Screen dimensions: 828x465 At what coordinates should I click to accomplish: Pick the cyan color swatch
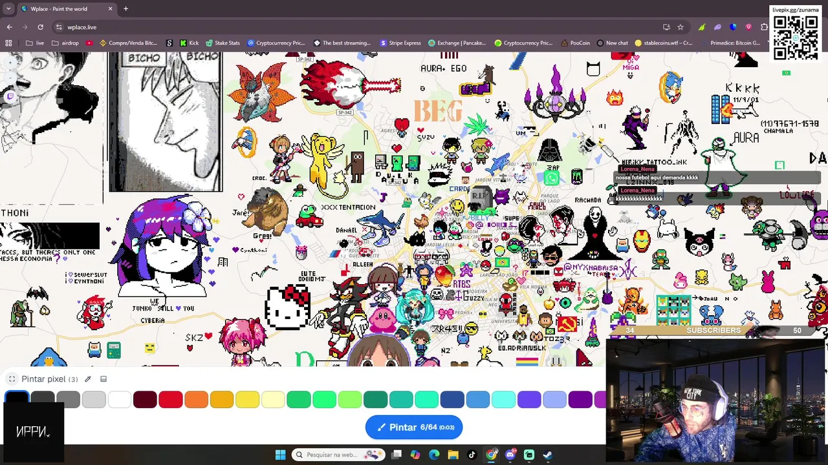click(503, 399)
